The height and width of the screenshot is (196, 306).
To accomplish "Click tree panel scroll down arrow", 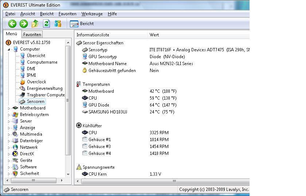I will coord(68,174).
